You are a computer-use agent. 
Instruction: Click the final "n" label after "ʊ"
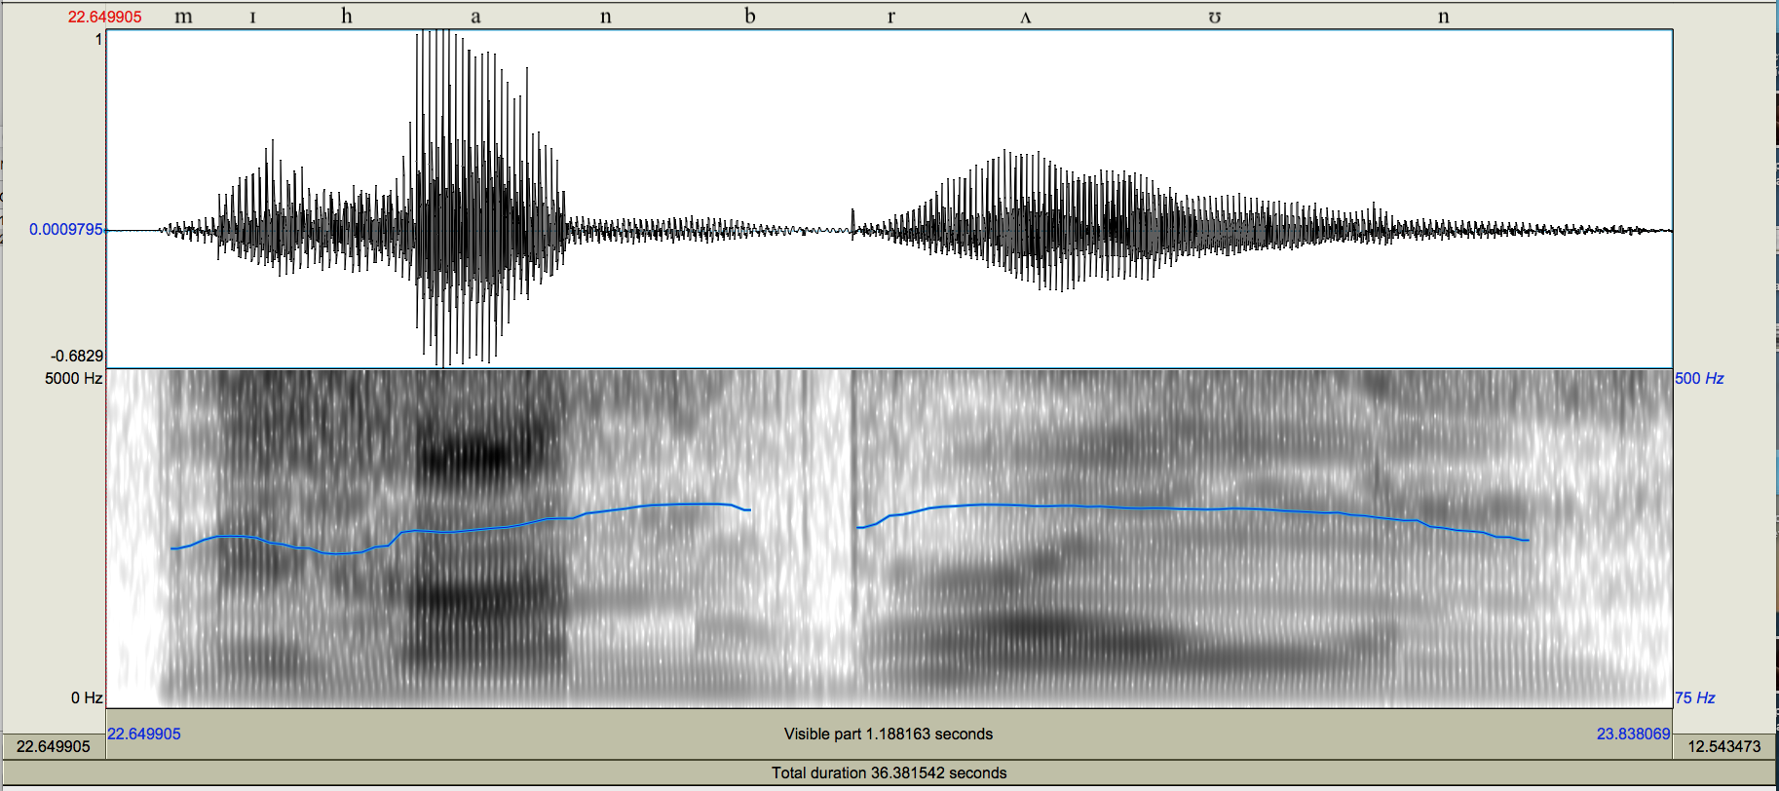[x=1443, y=17]
